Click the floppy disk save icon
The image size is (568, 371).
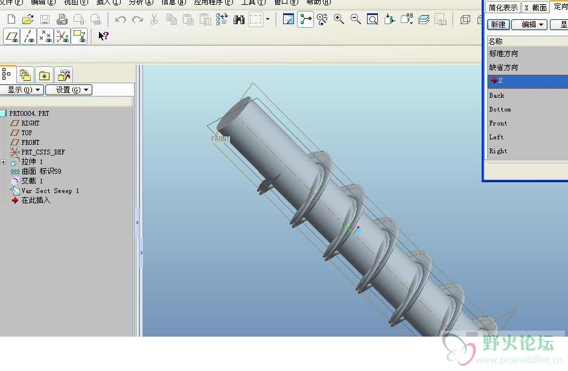pyautogui.click(x=45, y=19)
